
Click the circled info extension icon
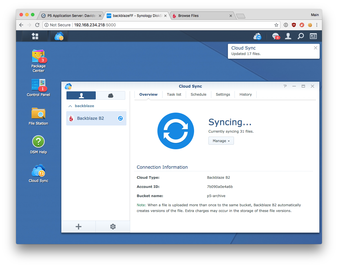coord(286,25)
